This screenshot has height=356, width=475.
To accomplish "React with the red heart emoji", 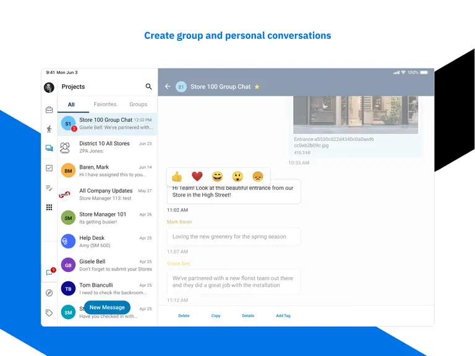I will 197,177.
